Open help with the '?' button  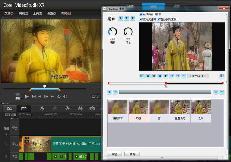[x=127, y=18]
